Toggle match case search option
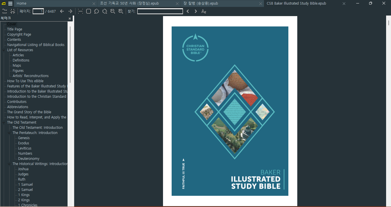 pos(204,11)
